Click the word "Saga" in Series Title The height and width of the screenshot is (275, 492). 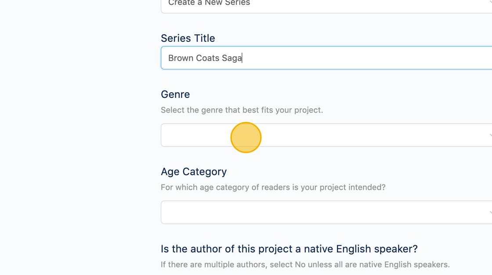(x=232, y=58)
